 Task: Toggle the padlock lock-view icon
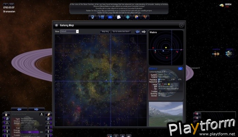tap(6, 114)
